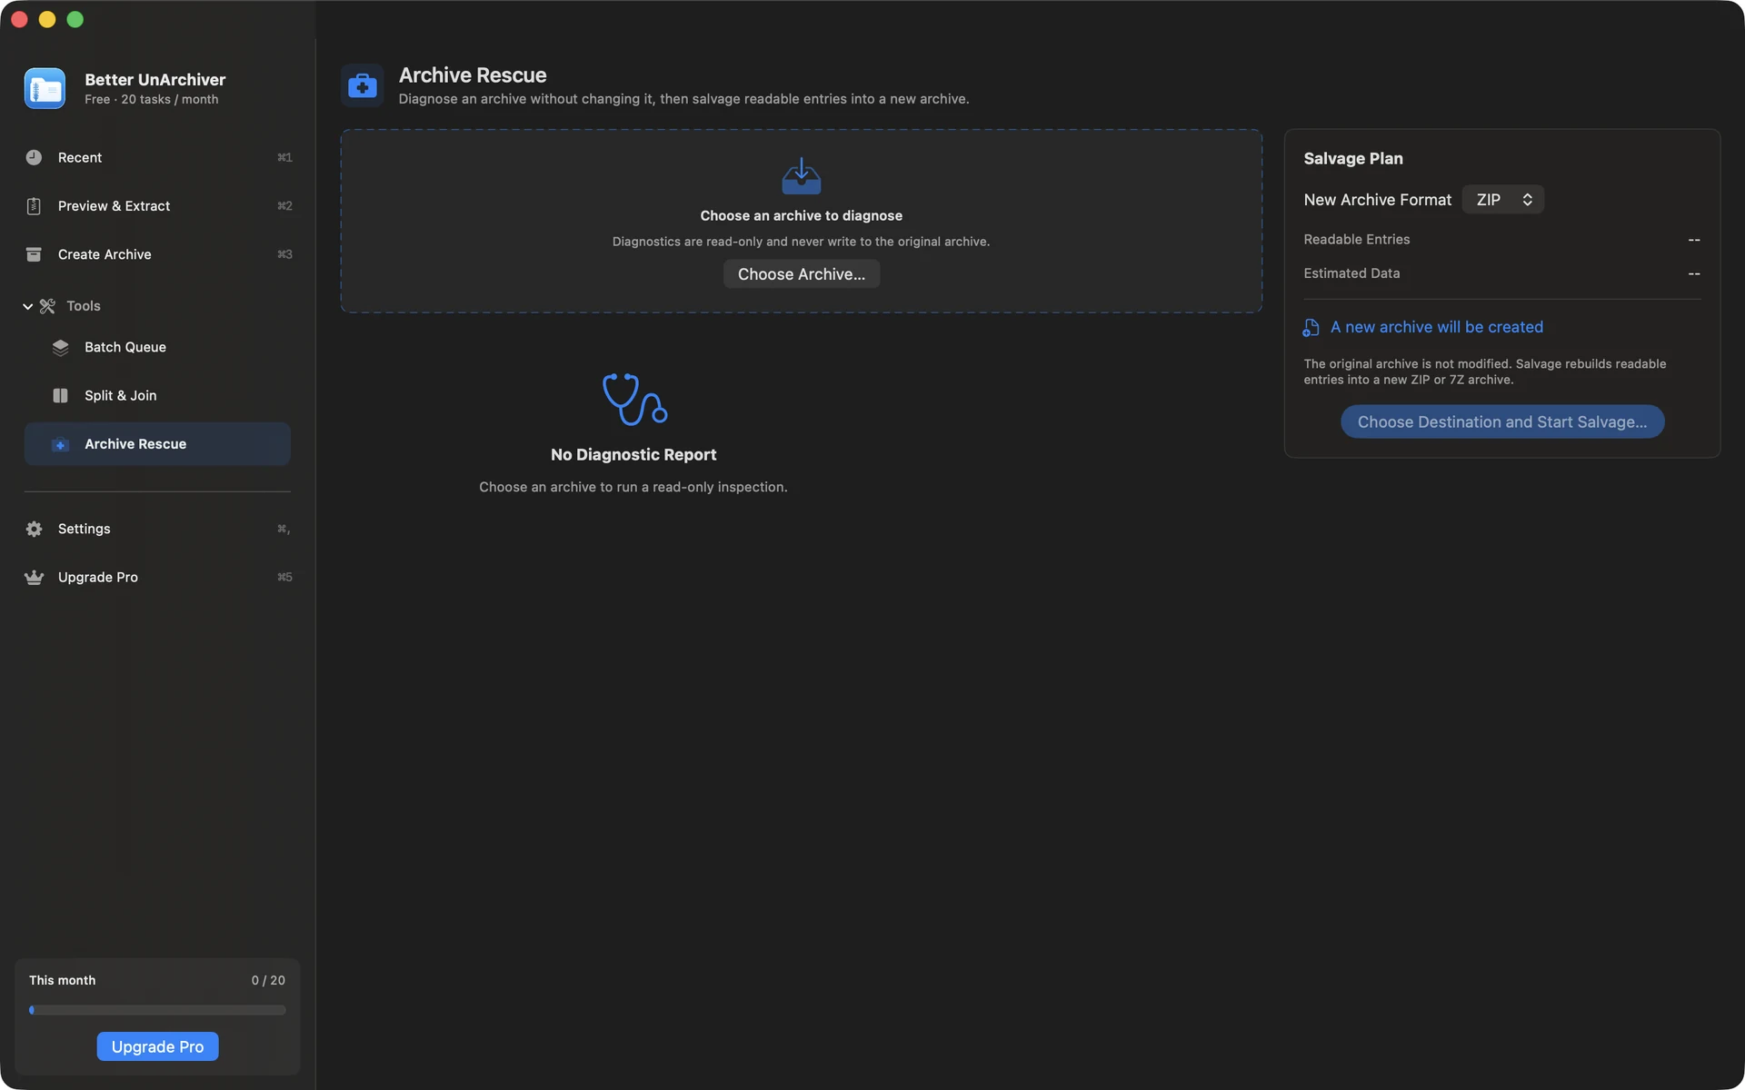Open the New Archive Format ZIP dropdown

point(1502,200)
